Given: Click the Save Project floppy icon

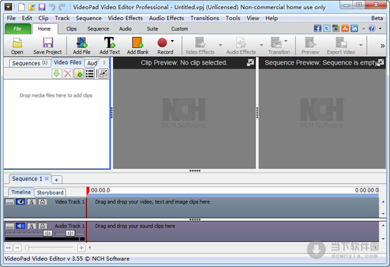Looking at the screenshot, I should click(47, 43).
